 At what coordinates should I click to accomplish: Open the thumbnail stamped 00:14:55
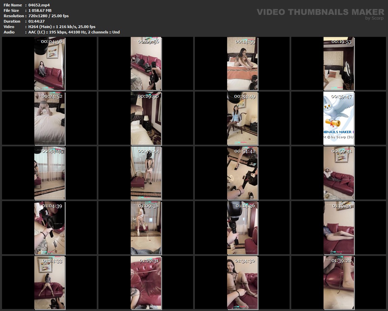(x=242, y=64)
